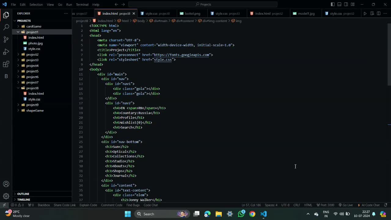Open the Terminal menu
Image resolution: width=391 pixels, height=220 pixels.
82,5
